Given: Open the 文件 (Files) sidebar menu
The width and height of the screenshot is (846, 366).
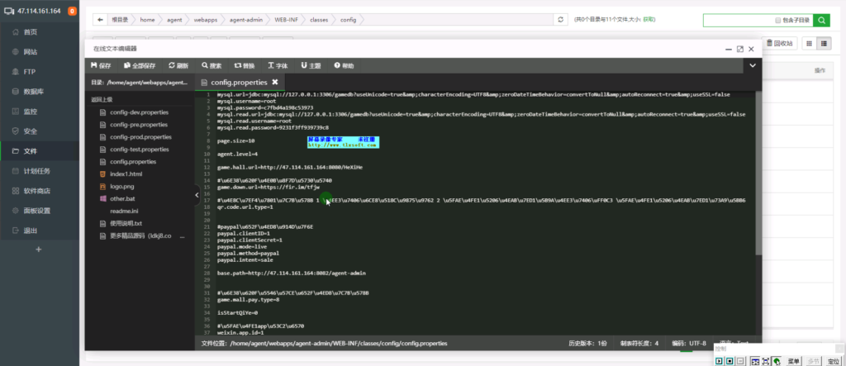Looking at the screenshot, I should pyautogui.click(x=31, y=151).
